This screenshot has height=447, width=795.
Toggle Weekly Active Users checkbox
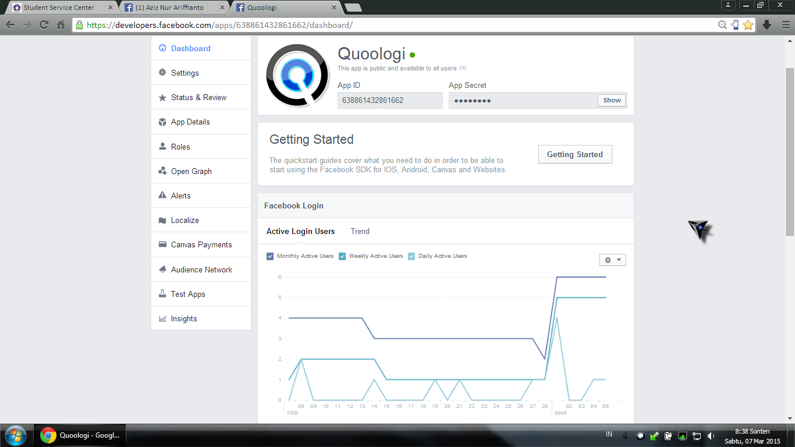click(342, 256)
